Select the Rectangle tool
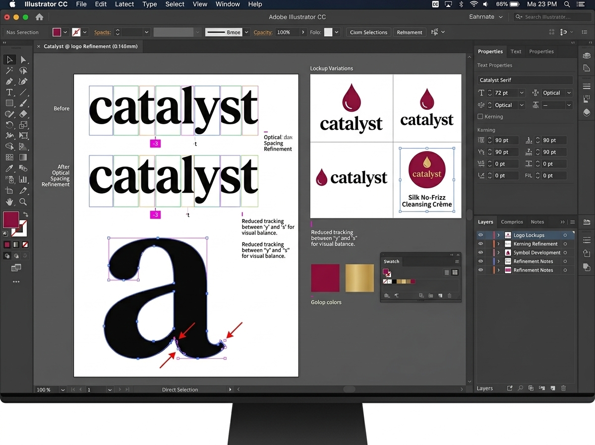 (x=9, y=103)
